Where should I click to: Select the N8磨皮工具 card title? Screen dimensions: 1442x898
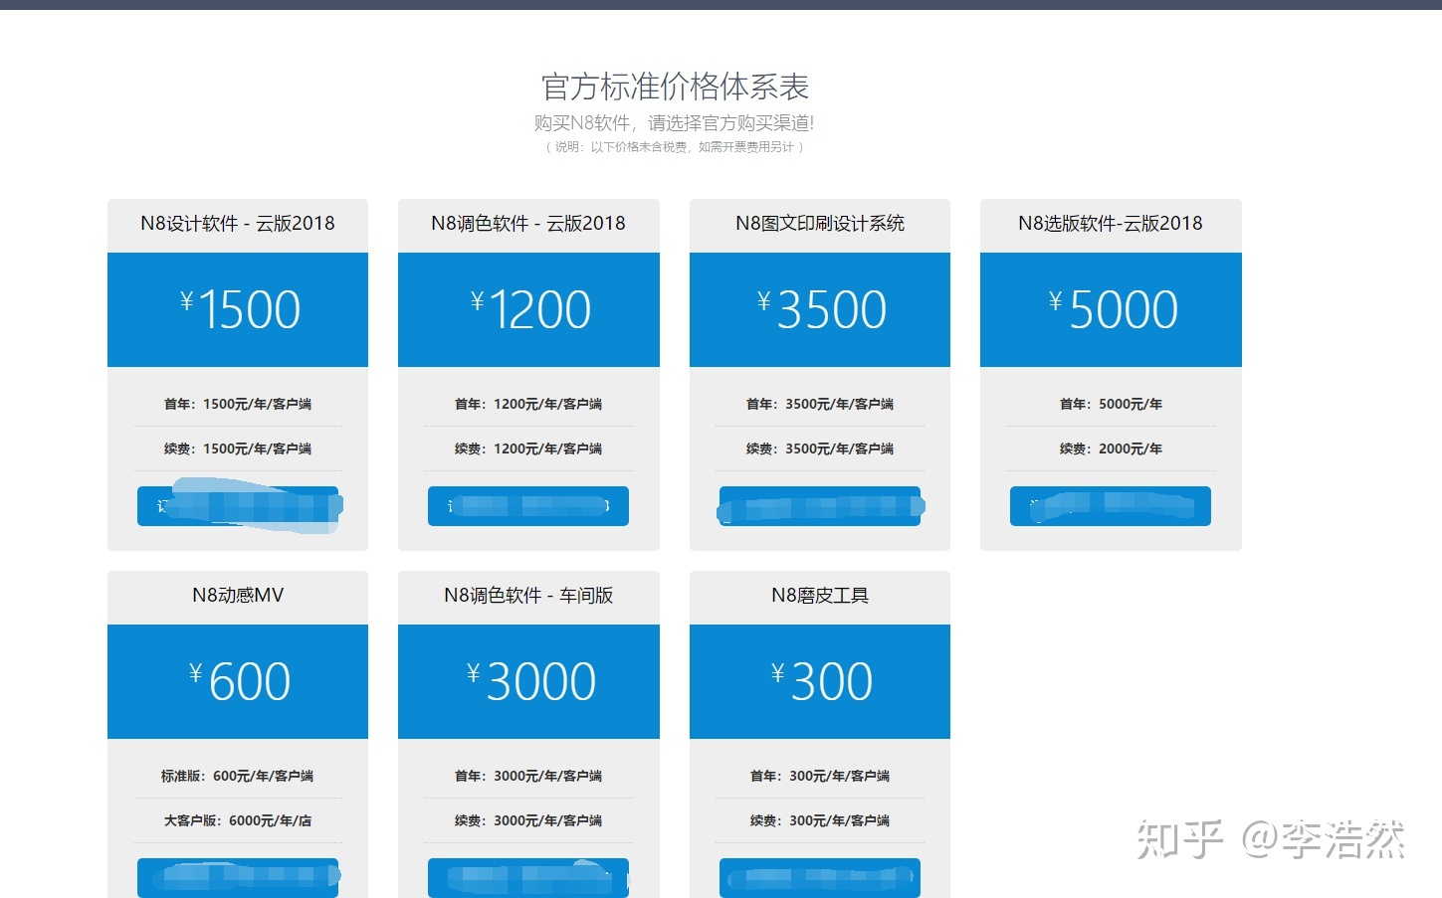pos(818,595)
